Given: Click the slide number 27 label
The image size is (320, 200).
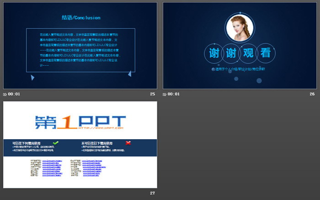Looking at the screenshot, I should tap(152, 193).
